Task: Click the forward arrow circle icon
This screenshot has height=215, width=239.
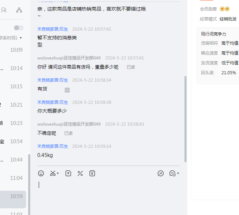Action: (161, 173)
